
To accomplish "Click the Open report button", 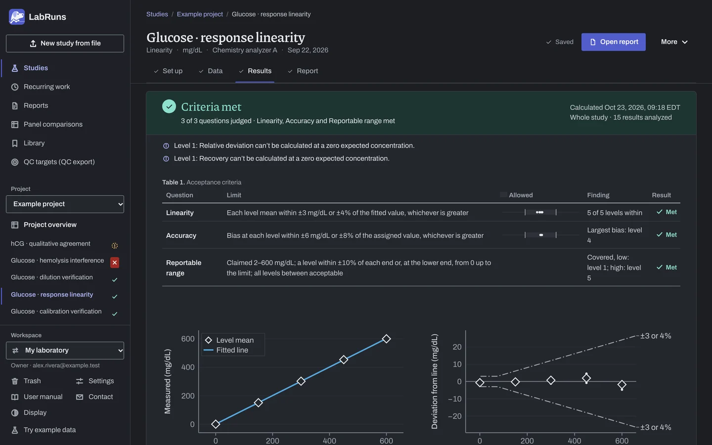I will click(614, 42).
